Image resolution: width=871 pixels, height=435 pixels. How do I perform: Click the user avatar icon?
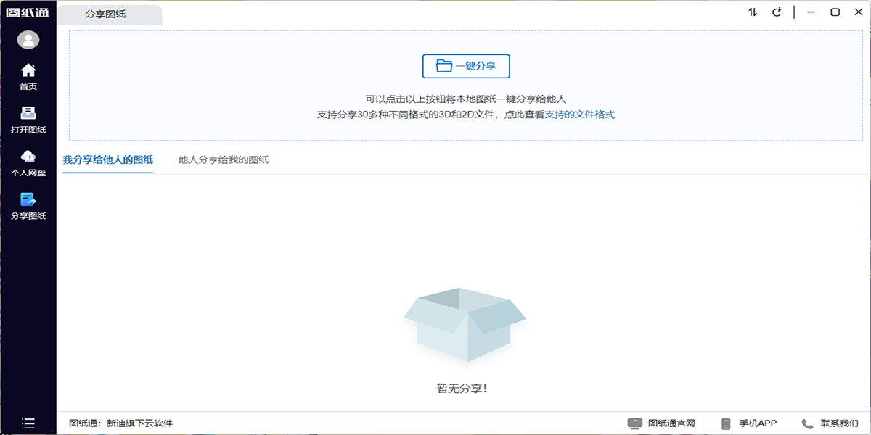pos(28,40)
